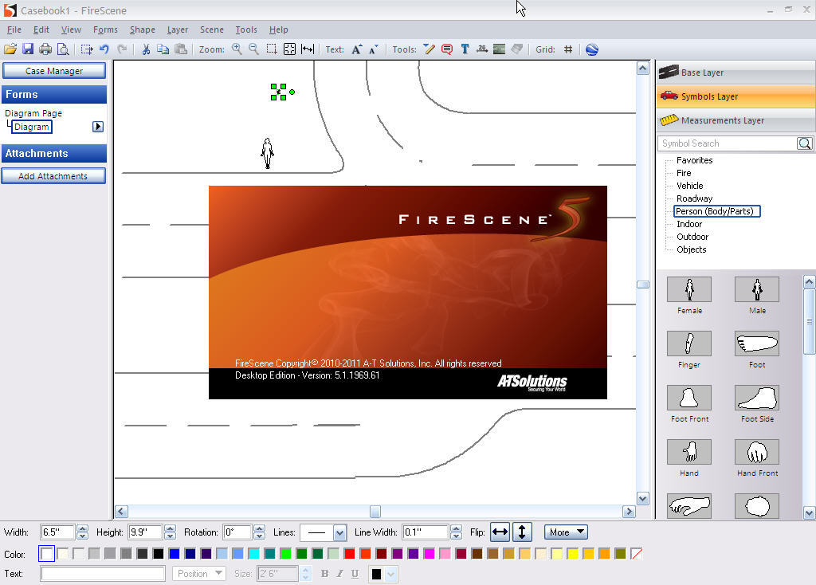The height and width of the screenshot is (585, 816).
Task: Print the diagram using the printer icon
Action: [x=45, y=49]
